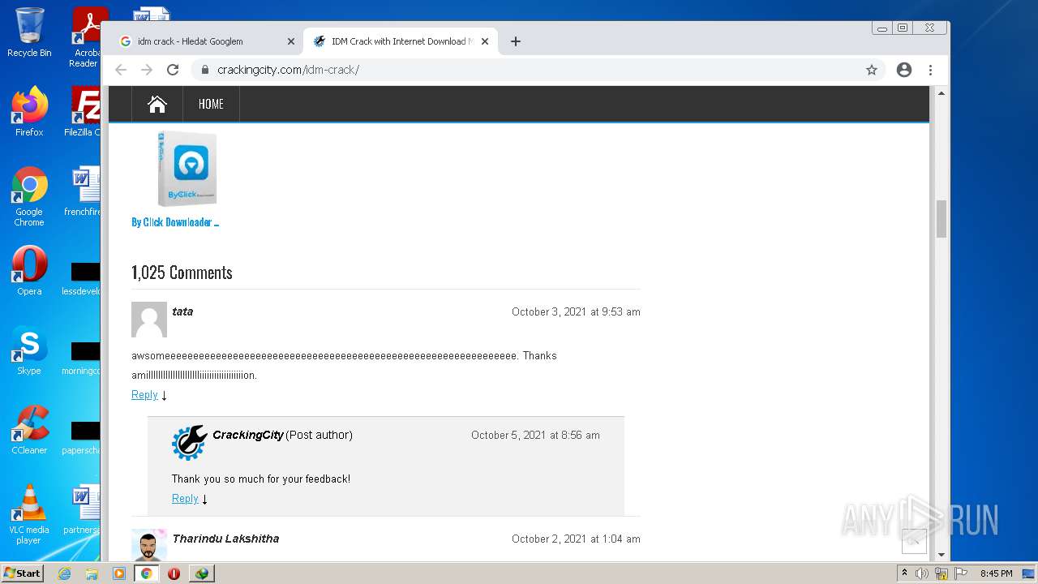
Task: Open the Chrome profile avatar
Action: 904,70
